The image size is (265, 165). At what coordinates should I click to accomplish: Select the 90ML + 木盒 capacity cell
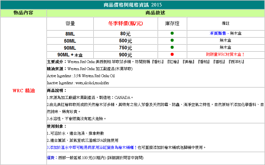70,55
